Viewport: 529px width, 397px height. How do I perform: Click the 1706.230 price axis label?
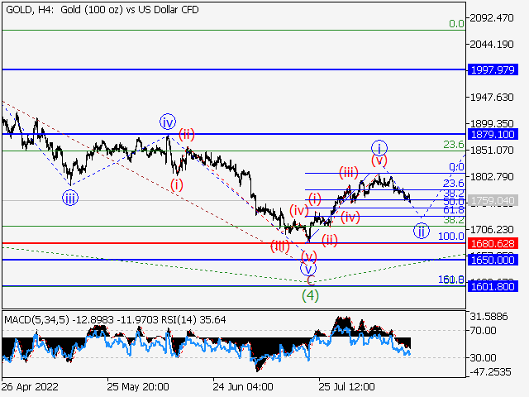click(492, 230)
